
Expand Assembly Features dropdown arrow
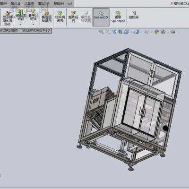[x=21, y=25]
